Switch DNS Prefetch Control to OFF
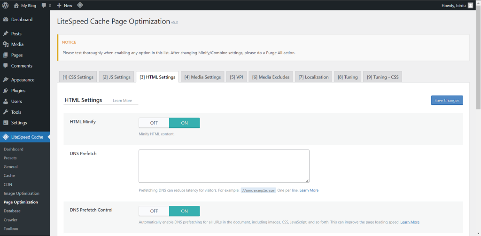This screenshot has width=481, height=236. (x=154, y=211)
